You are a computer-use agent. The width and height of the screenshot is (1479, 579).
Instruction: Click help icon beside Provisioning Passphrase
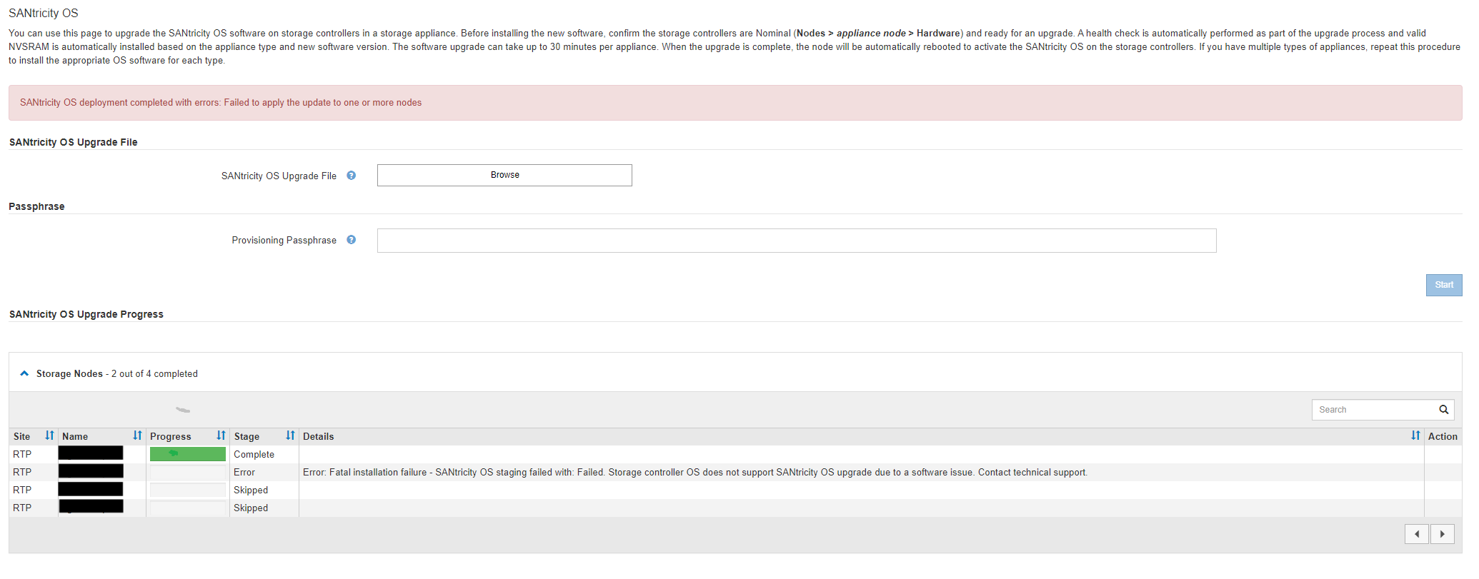(x=351, y=240)
